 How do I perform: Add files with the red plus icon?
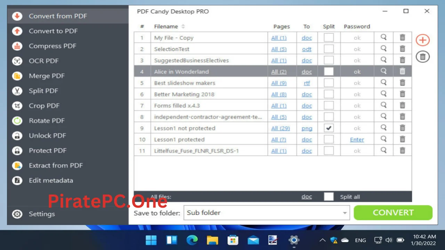423,40
